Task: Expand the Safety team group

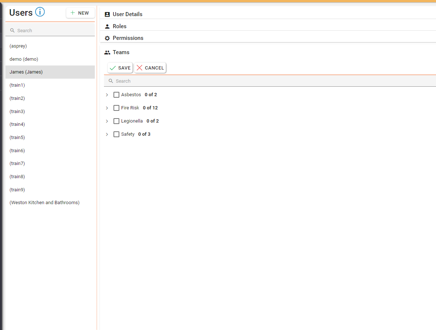Action: 107,134
